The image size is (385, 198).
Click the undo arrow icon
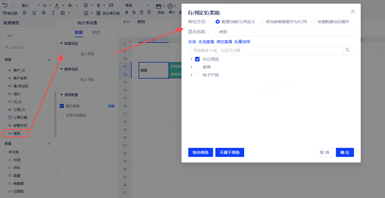pos(5,5)
